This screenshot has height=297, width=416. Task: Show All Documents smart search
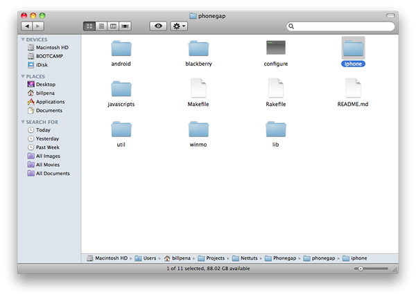[x=49, y=174]
